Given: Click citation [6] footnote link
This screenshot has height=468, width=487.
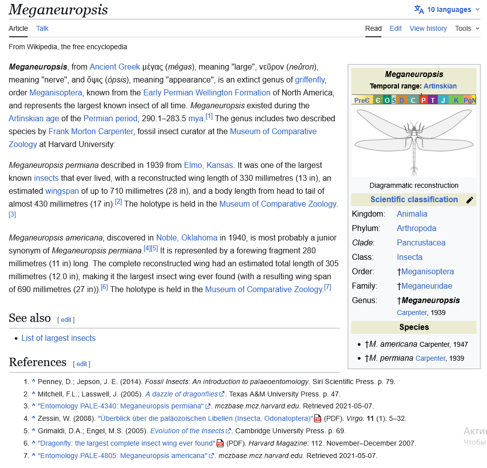Looking at the screenshot, I should tap(104, 287).
